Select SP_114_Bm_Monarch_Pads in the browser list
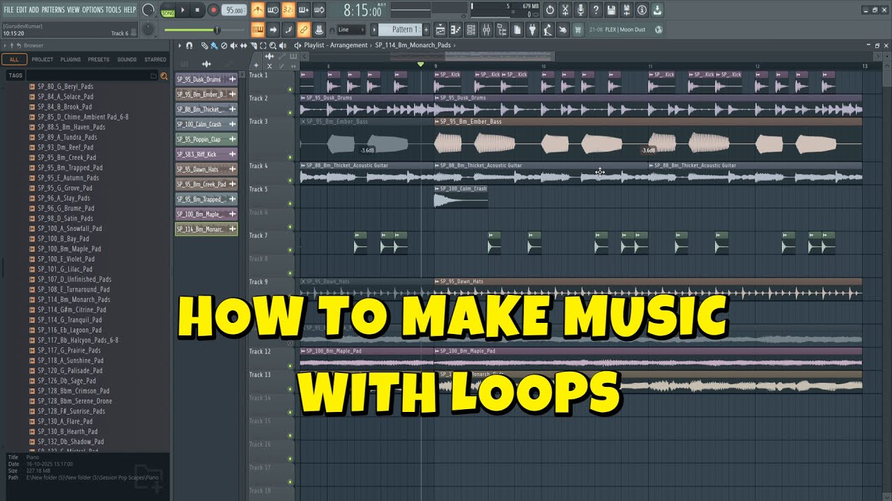The height and width of the screenshot is (501, 892). pyautogui.click(x=74, y=300)
